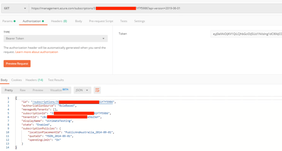This screenshot has height=151, width=282.
Task: Open the GET method dropdown
Action: [x=15, y=8]
